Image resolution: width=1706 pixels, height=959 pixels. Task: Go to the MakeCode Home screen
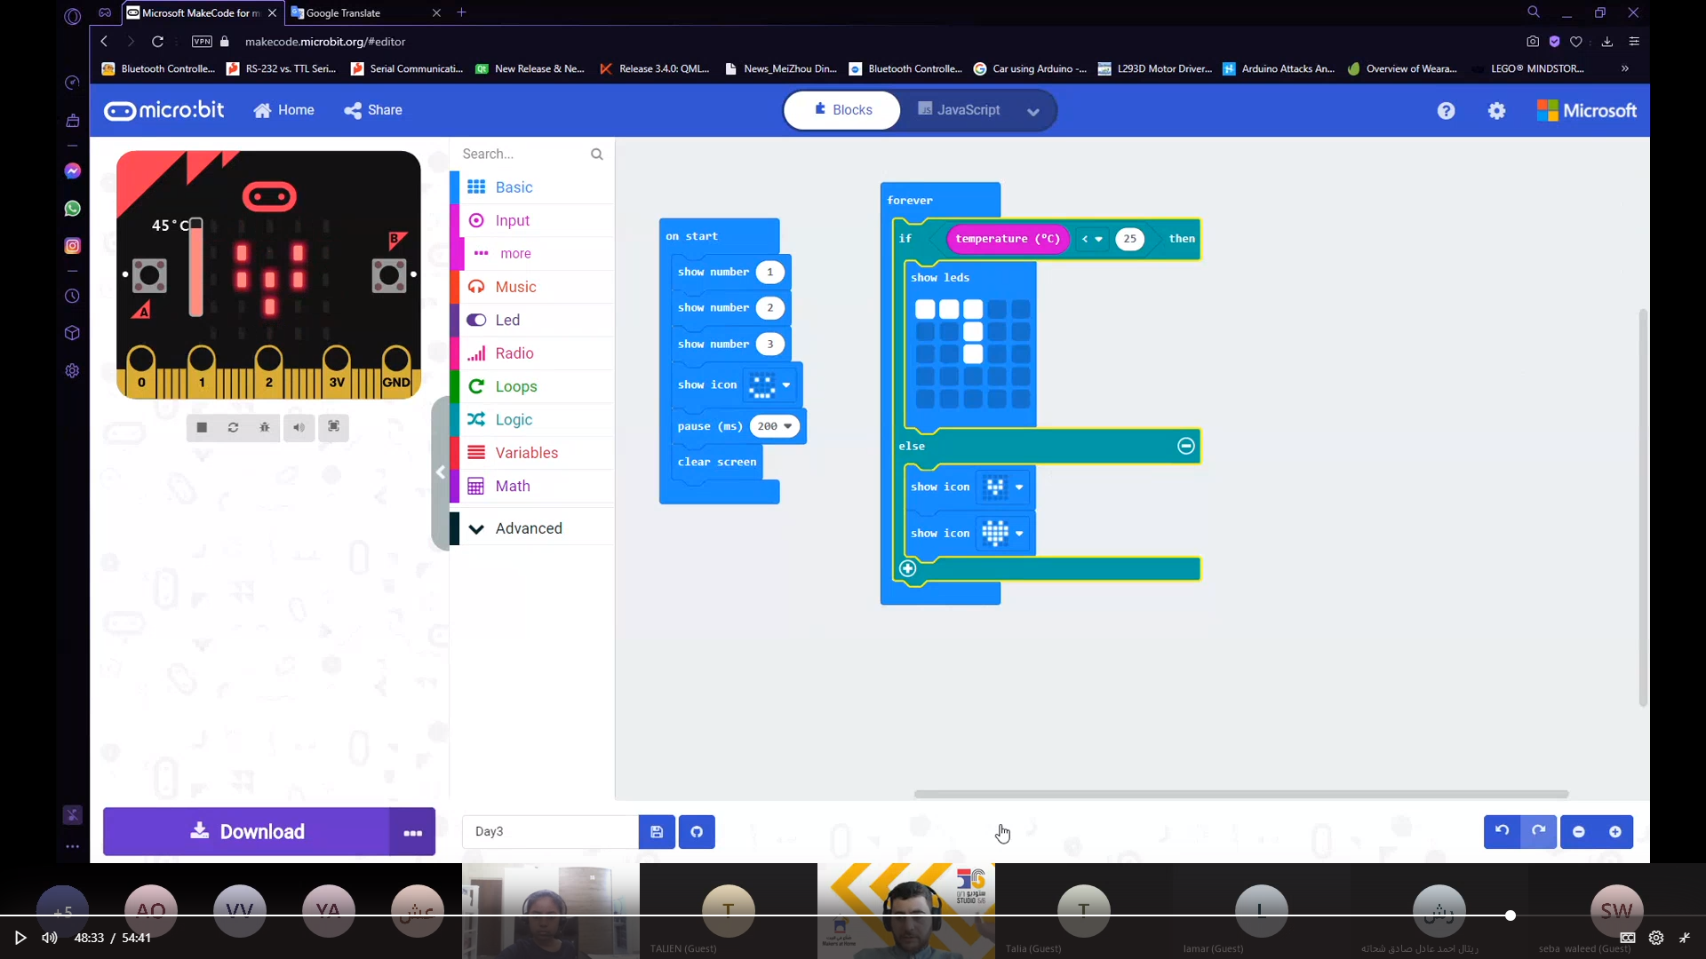pos(283,110)
